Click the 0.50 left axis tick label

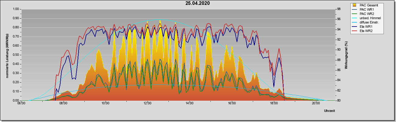pos(16,55)
